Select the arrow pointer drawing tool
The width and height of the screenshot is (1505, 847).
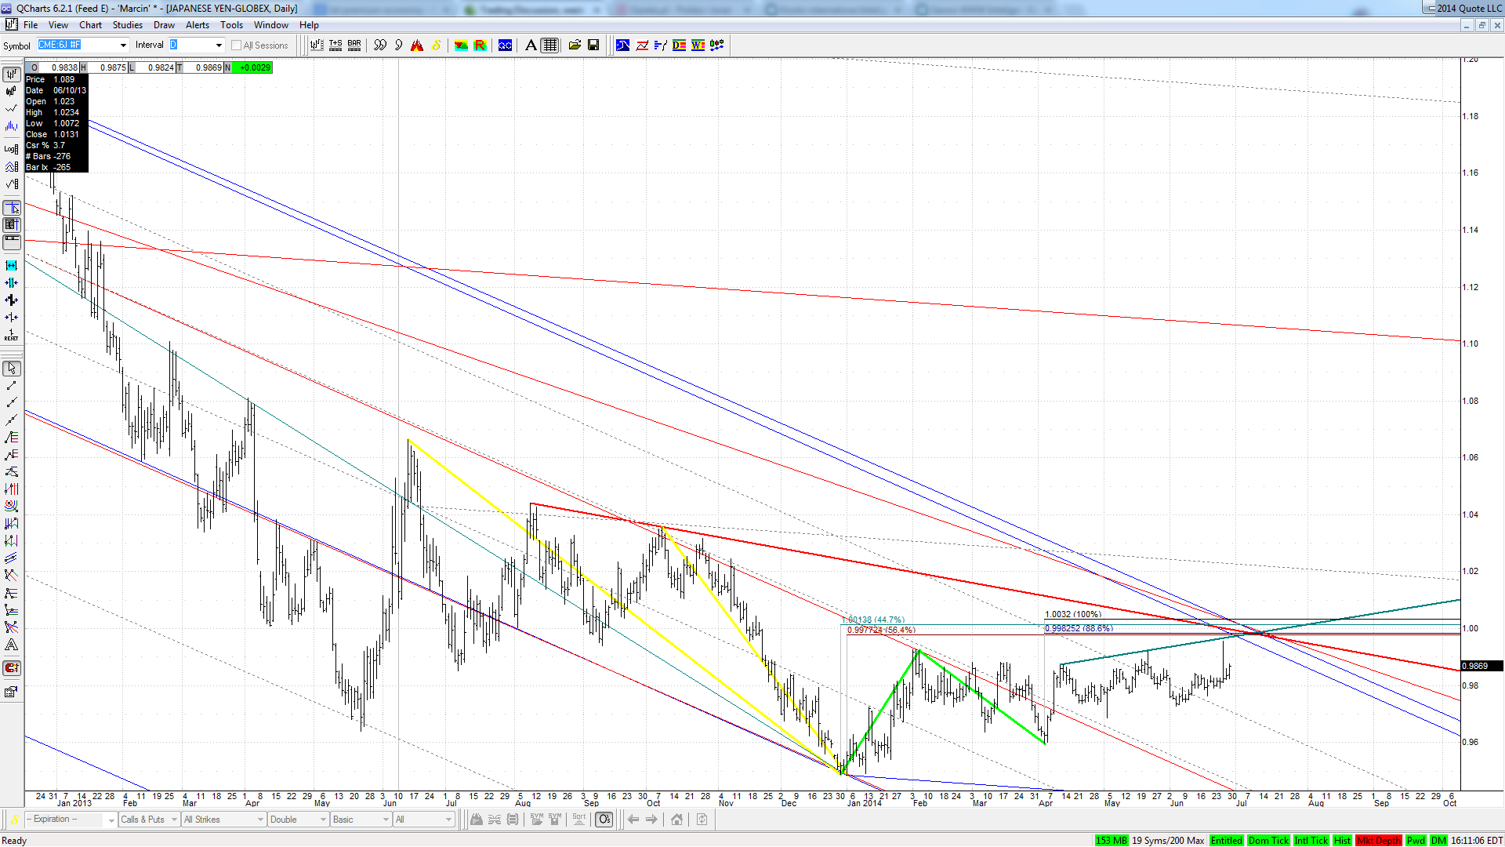11,369
